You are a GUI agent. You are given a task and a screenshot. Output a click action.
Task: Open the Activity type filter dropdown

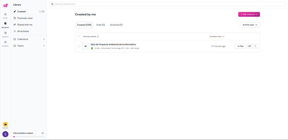tap(250, 25)
